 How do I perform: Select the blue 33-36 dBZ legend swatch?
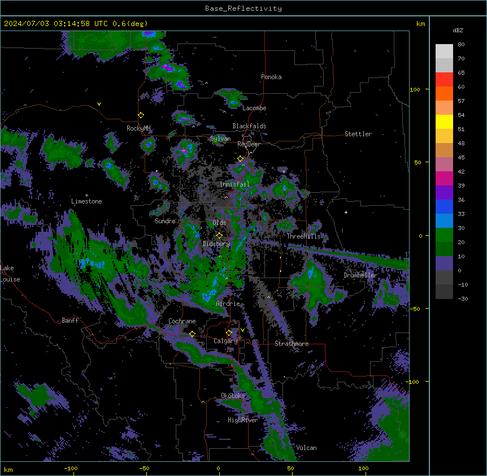point(444,206)
